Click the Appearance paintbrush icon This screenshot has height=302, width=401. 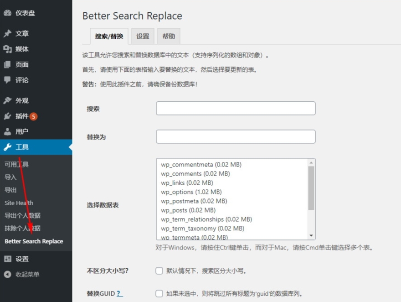(x=8, y=100)
